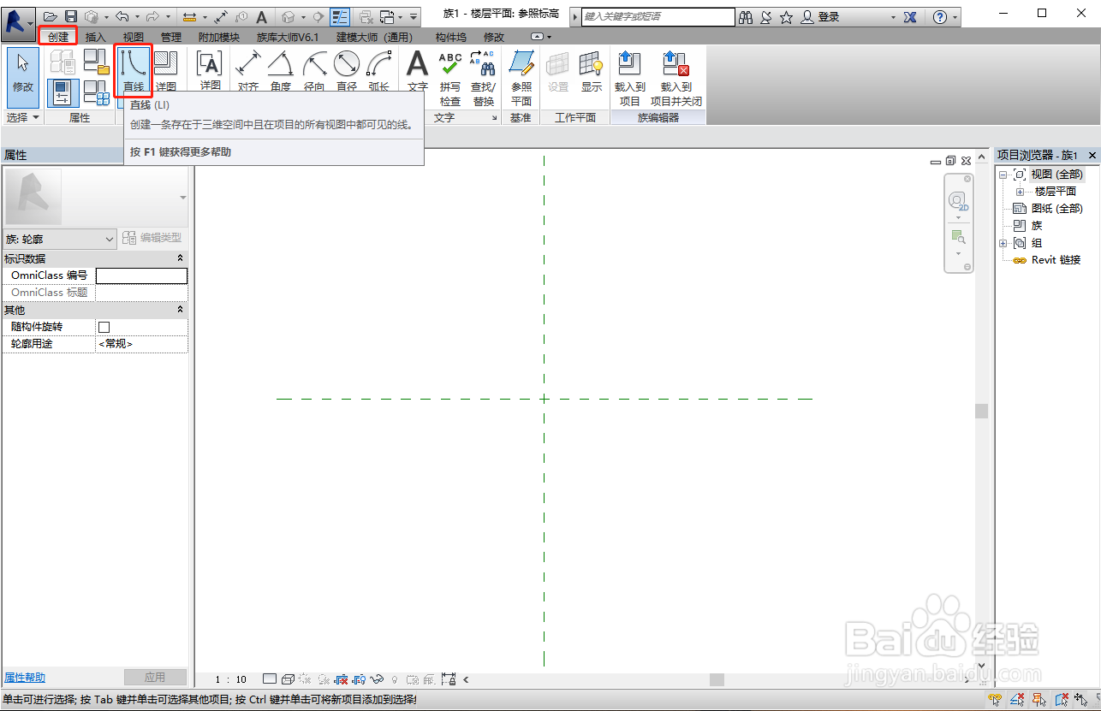Open the 修改 ribbon tab
The image size is (1101, 711).
tap(494, 37)
